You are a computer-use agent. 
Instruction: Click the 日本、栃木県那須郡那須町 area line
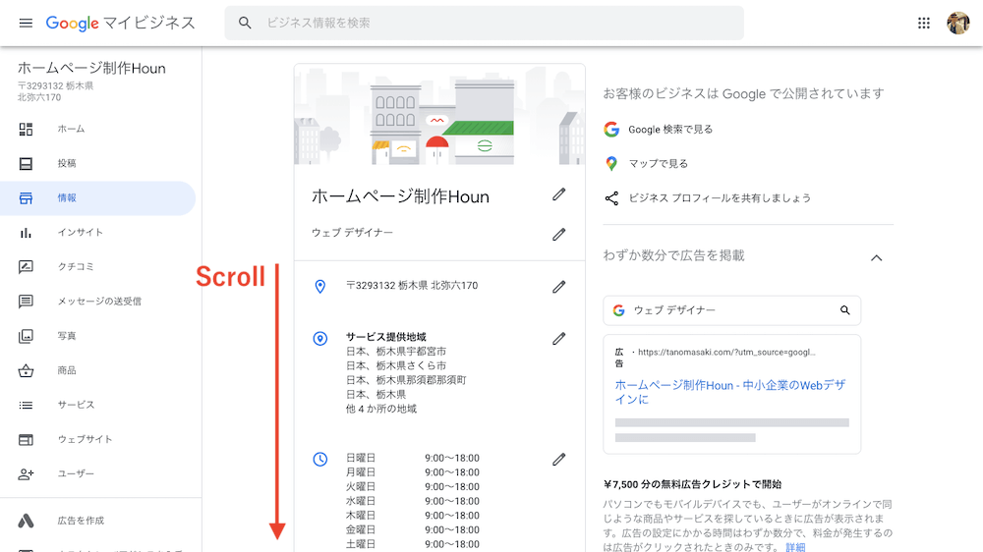pos(406,380)
